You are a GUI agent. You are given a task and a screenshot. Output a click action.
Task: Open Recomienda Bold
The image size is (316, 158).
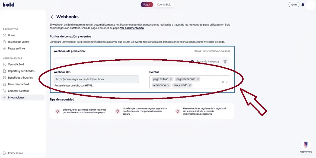pyautogui.click(x=18, y=84)
